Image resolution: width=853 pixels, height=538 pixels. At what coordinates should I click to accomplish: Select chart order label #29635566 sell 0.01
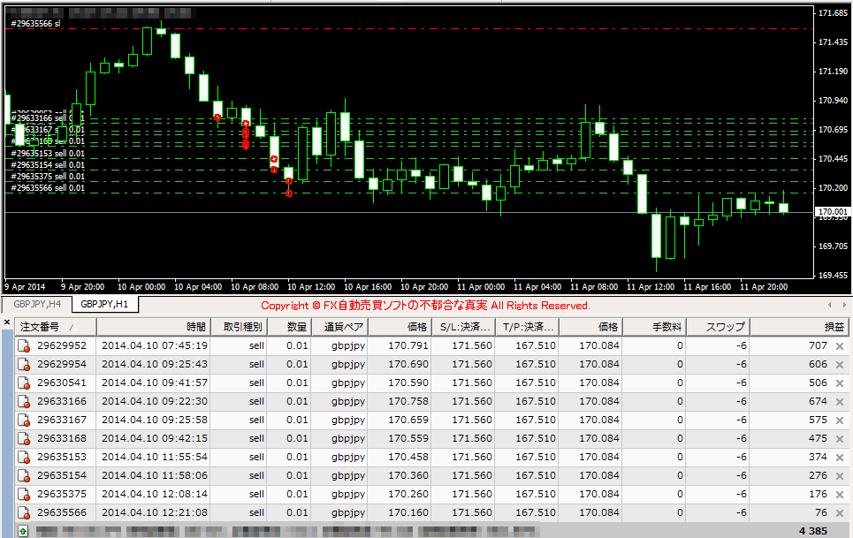coord(48,188)
